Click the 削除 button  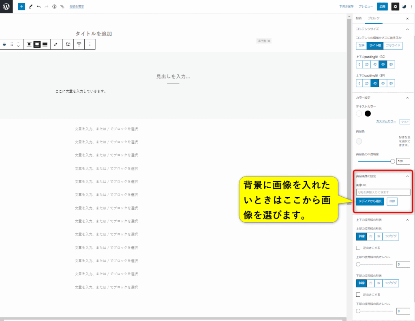tap(392, 202)
